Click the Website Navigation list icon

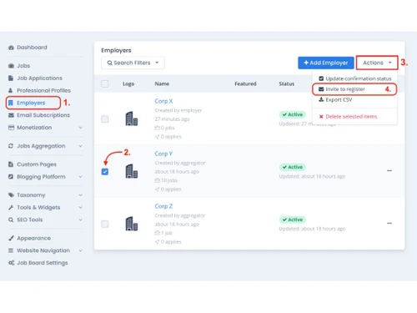[11, 250]
